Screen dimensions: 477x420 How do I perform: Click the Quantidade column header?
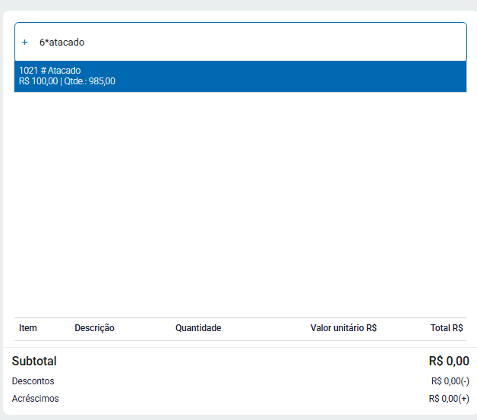(x=198, y=328)
